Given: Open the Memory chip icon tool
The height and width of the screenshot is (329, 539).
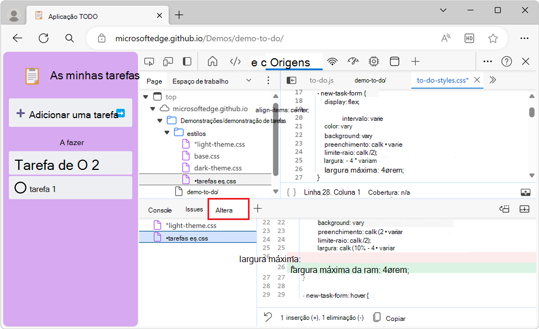Looking at the screenshot, I should point(374,61).
